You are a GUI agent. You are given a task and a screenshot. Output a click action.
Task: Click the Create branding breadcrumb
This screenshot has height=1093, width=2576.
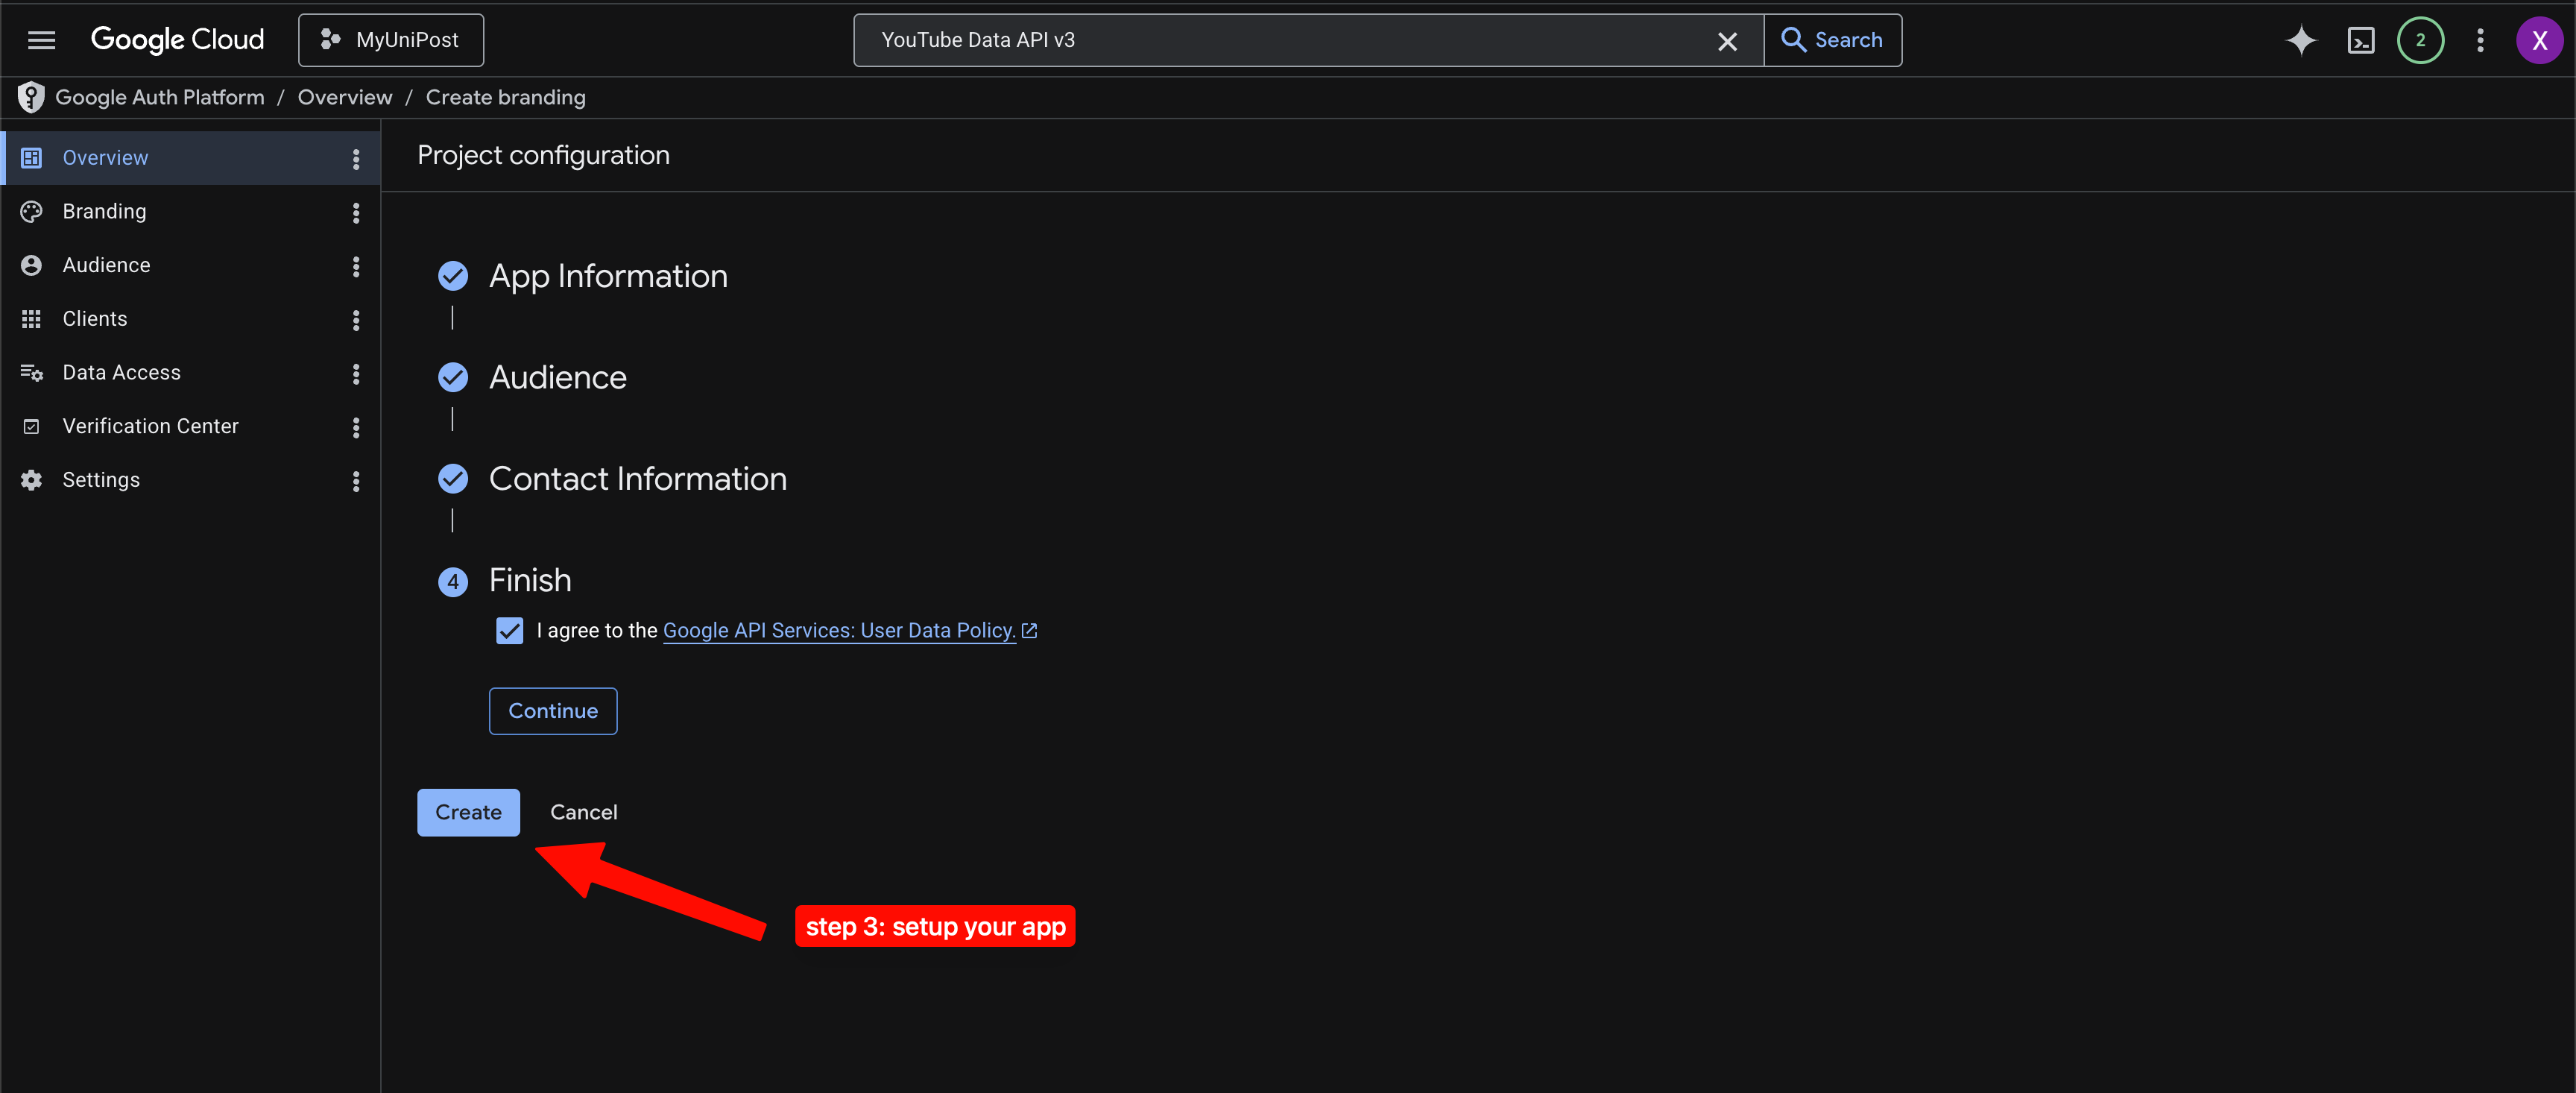[505, 97]
